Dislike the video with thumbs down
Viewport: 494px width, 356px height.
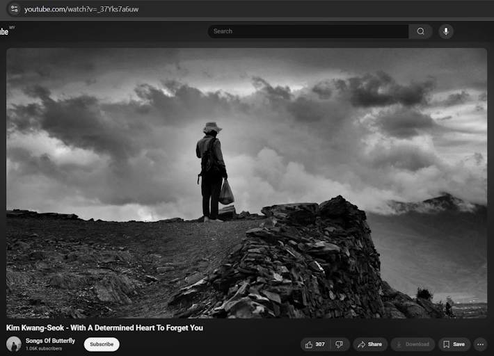coord(340,344)
